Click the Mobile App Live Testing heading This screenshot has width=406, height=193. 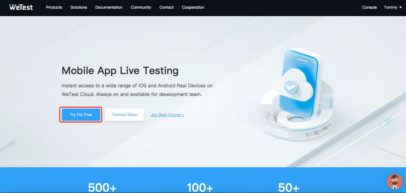click(120, 70)
